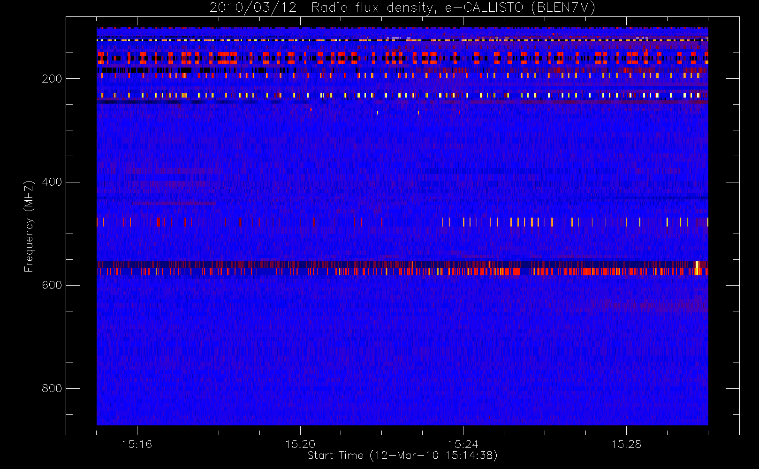Screen dimensions: 759x469
Task: Click the 15:20 time tick label
Action: (x=300, y=444)
